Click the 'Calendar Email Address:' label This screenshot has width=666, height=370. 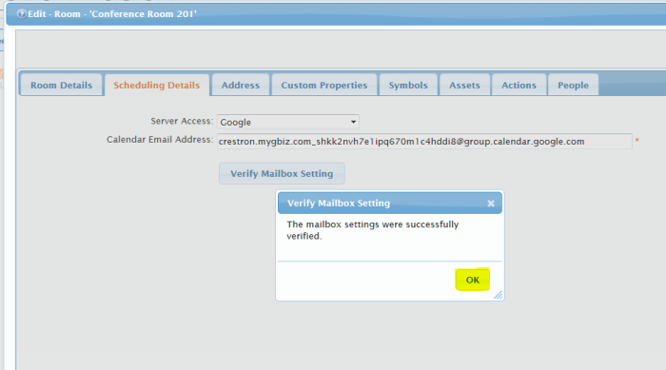tap(160, 140)
